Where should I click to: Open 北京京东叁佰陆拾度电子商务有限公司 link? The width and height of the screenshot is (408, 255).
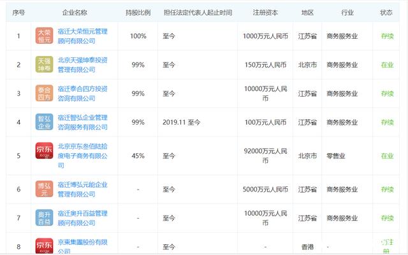tap(82, 156)
